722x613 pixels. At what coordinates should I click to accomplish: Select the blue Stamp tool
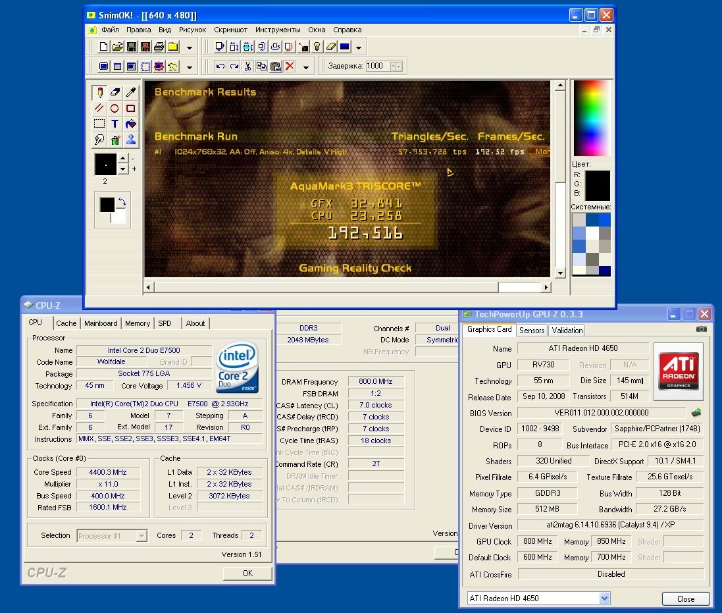pyautogui.click(x=131, y=140)
